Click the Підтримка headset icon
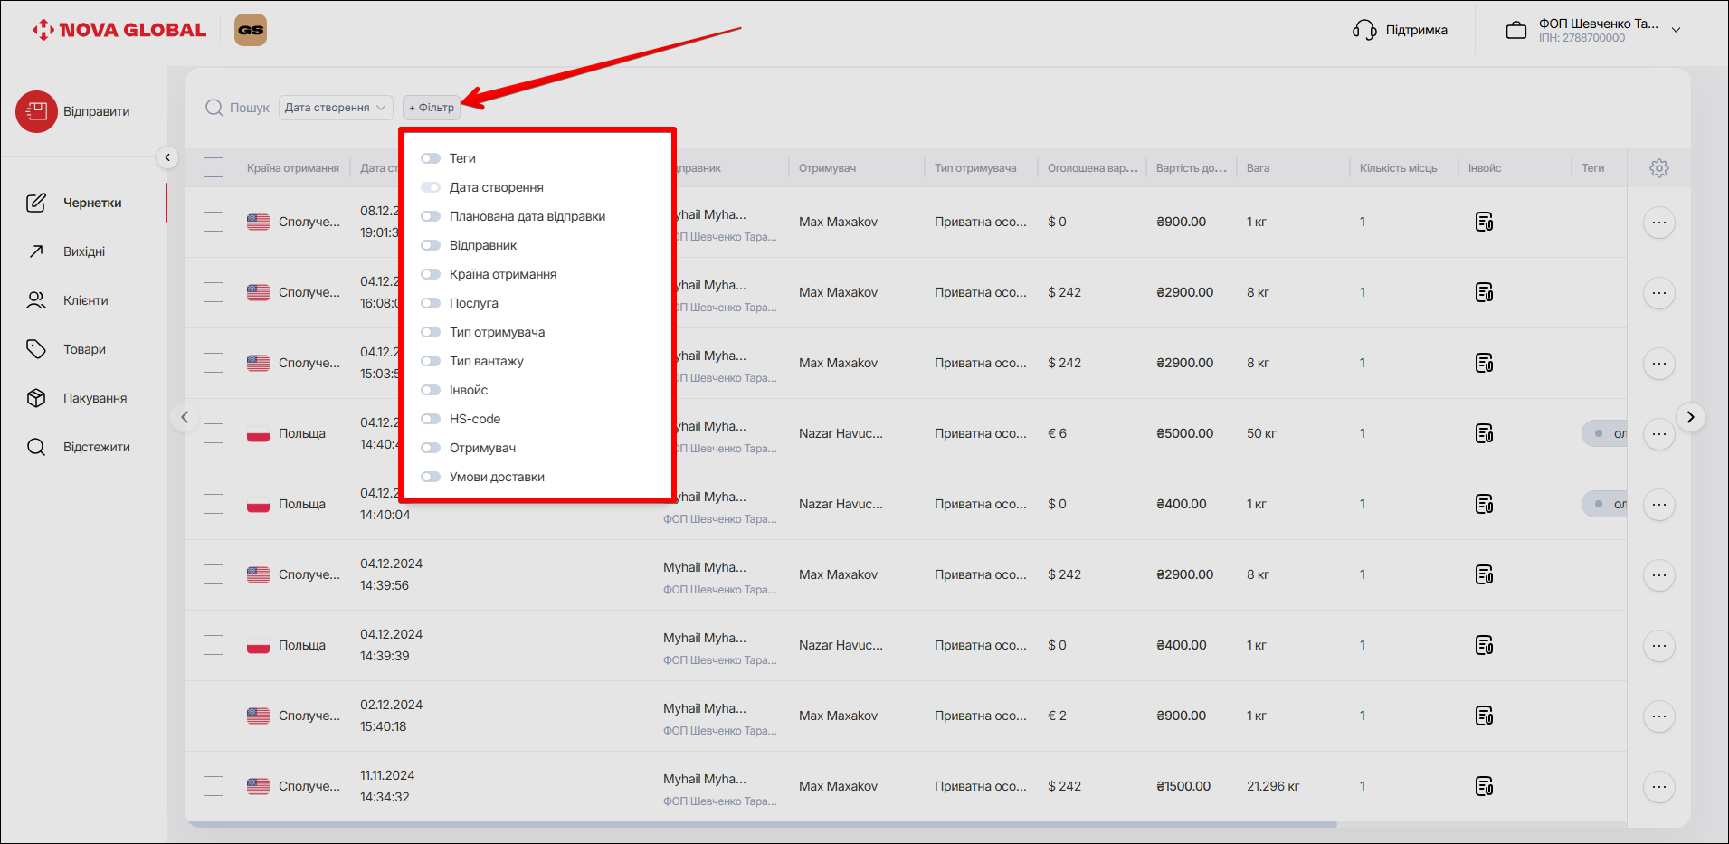Image resolution: width=1729 pixels, height=844 pixels. point(1364,30)
